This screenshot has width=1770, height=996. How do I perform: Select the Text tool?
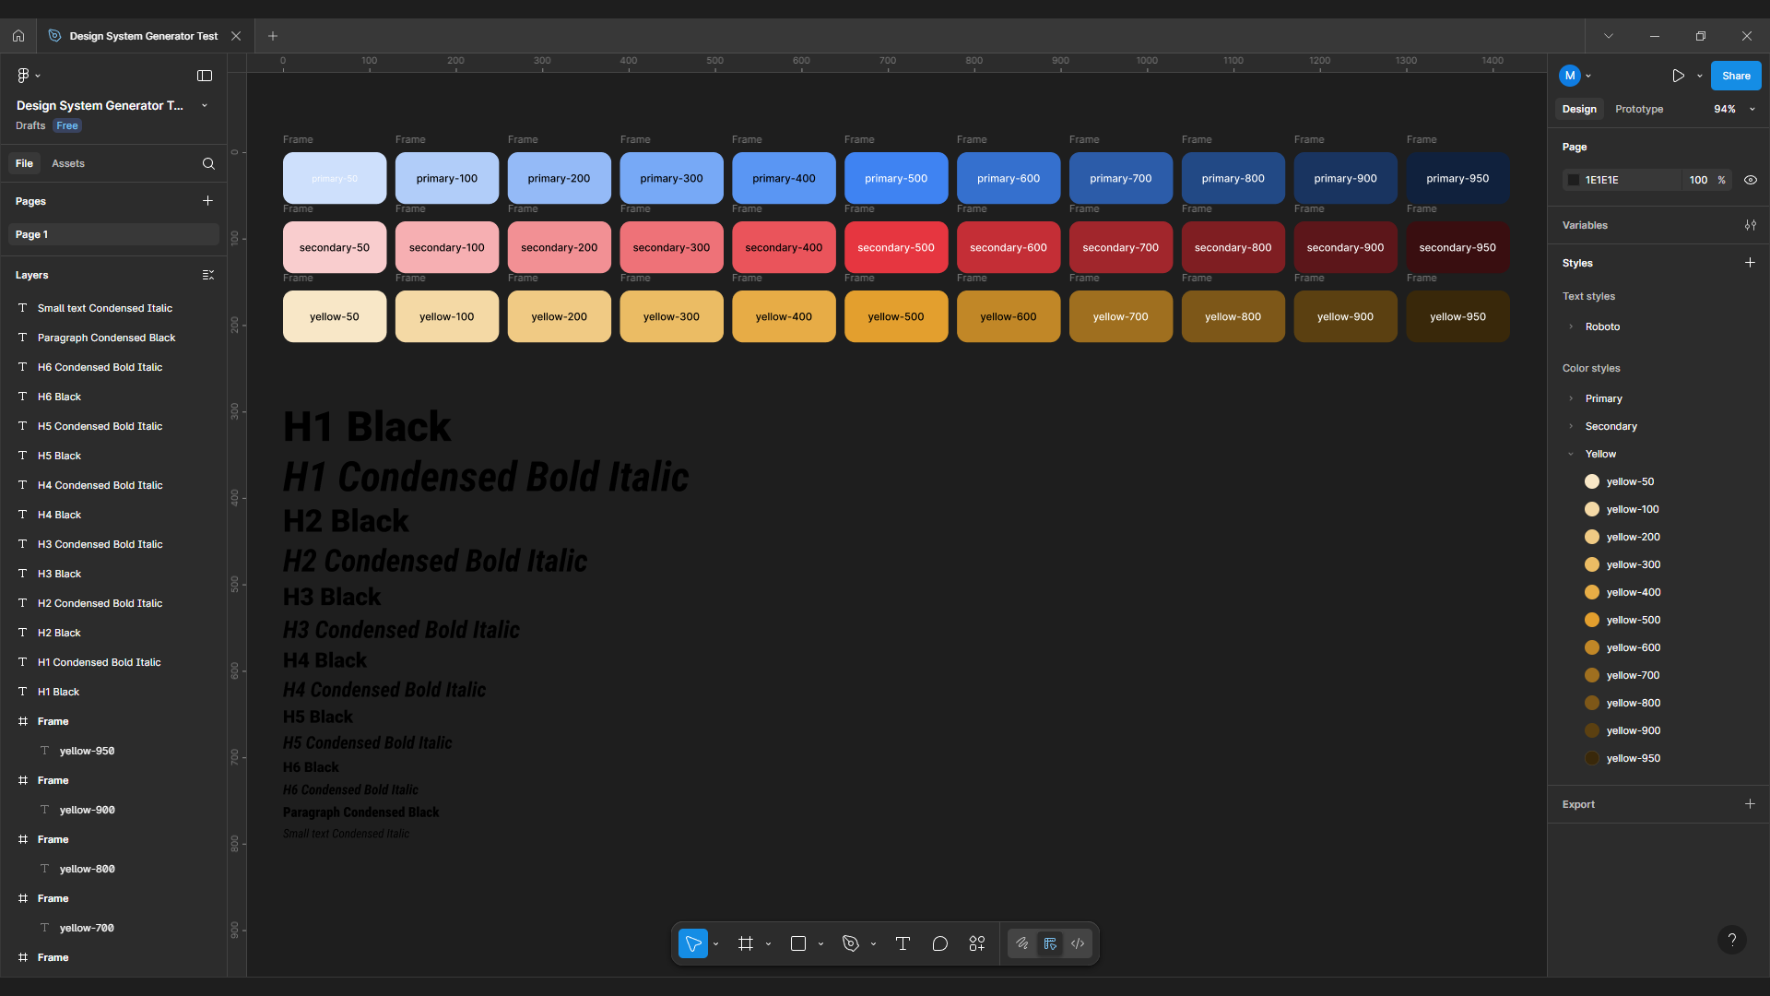point(903,943)
